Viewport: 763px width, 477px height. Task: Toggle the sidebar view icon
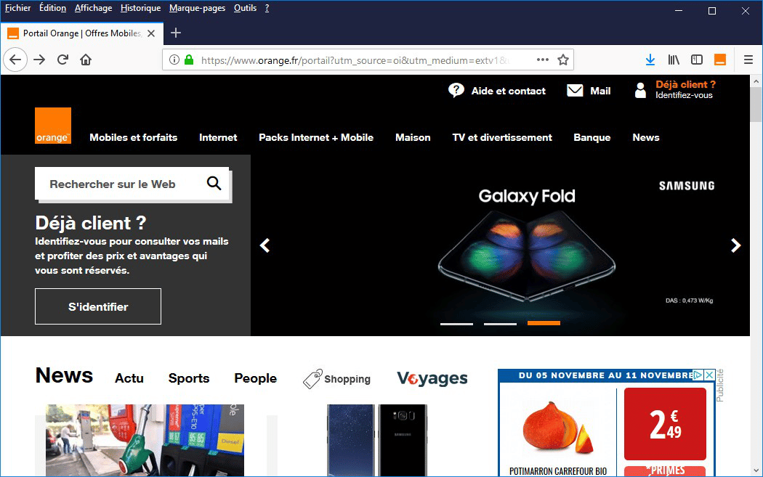click(696, 60)
